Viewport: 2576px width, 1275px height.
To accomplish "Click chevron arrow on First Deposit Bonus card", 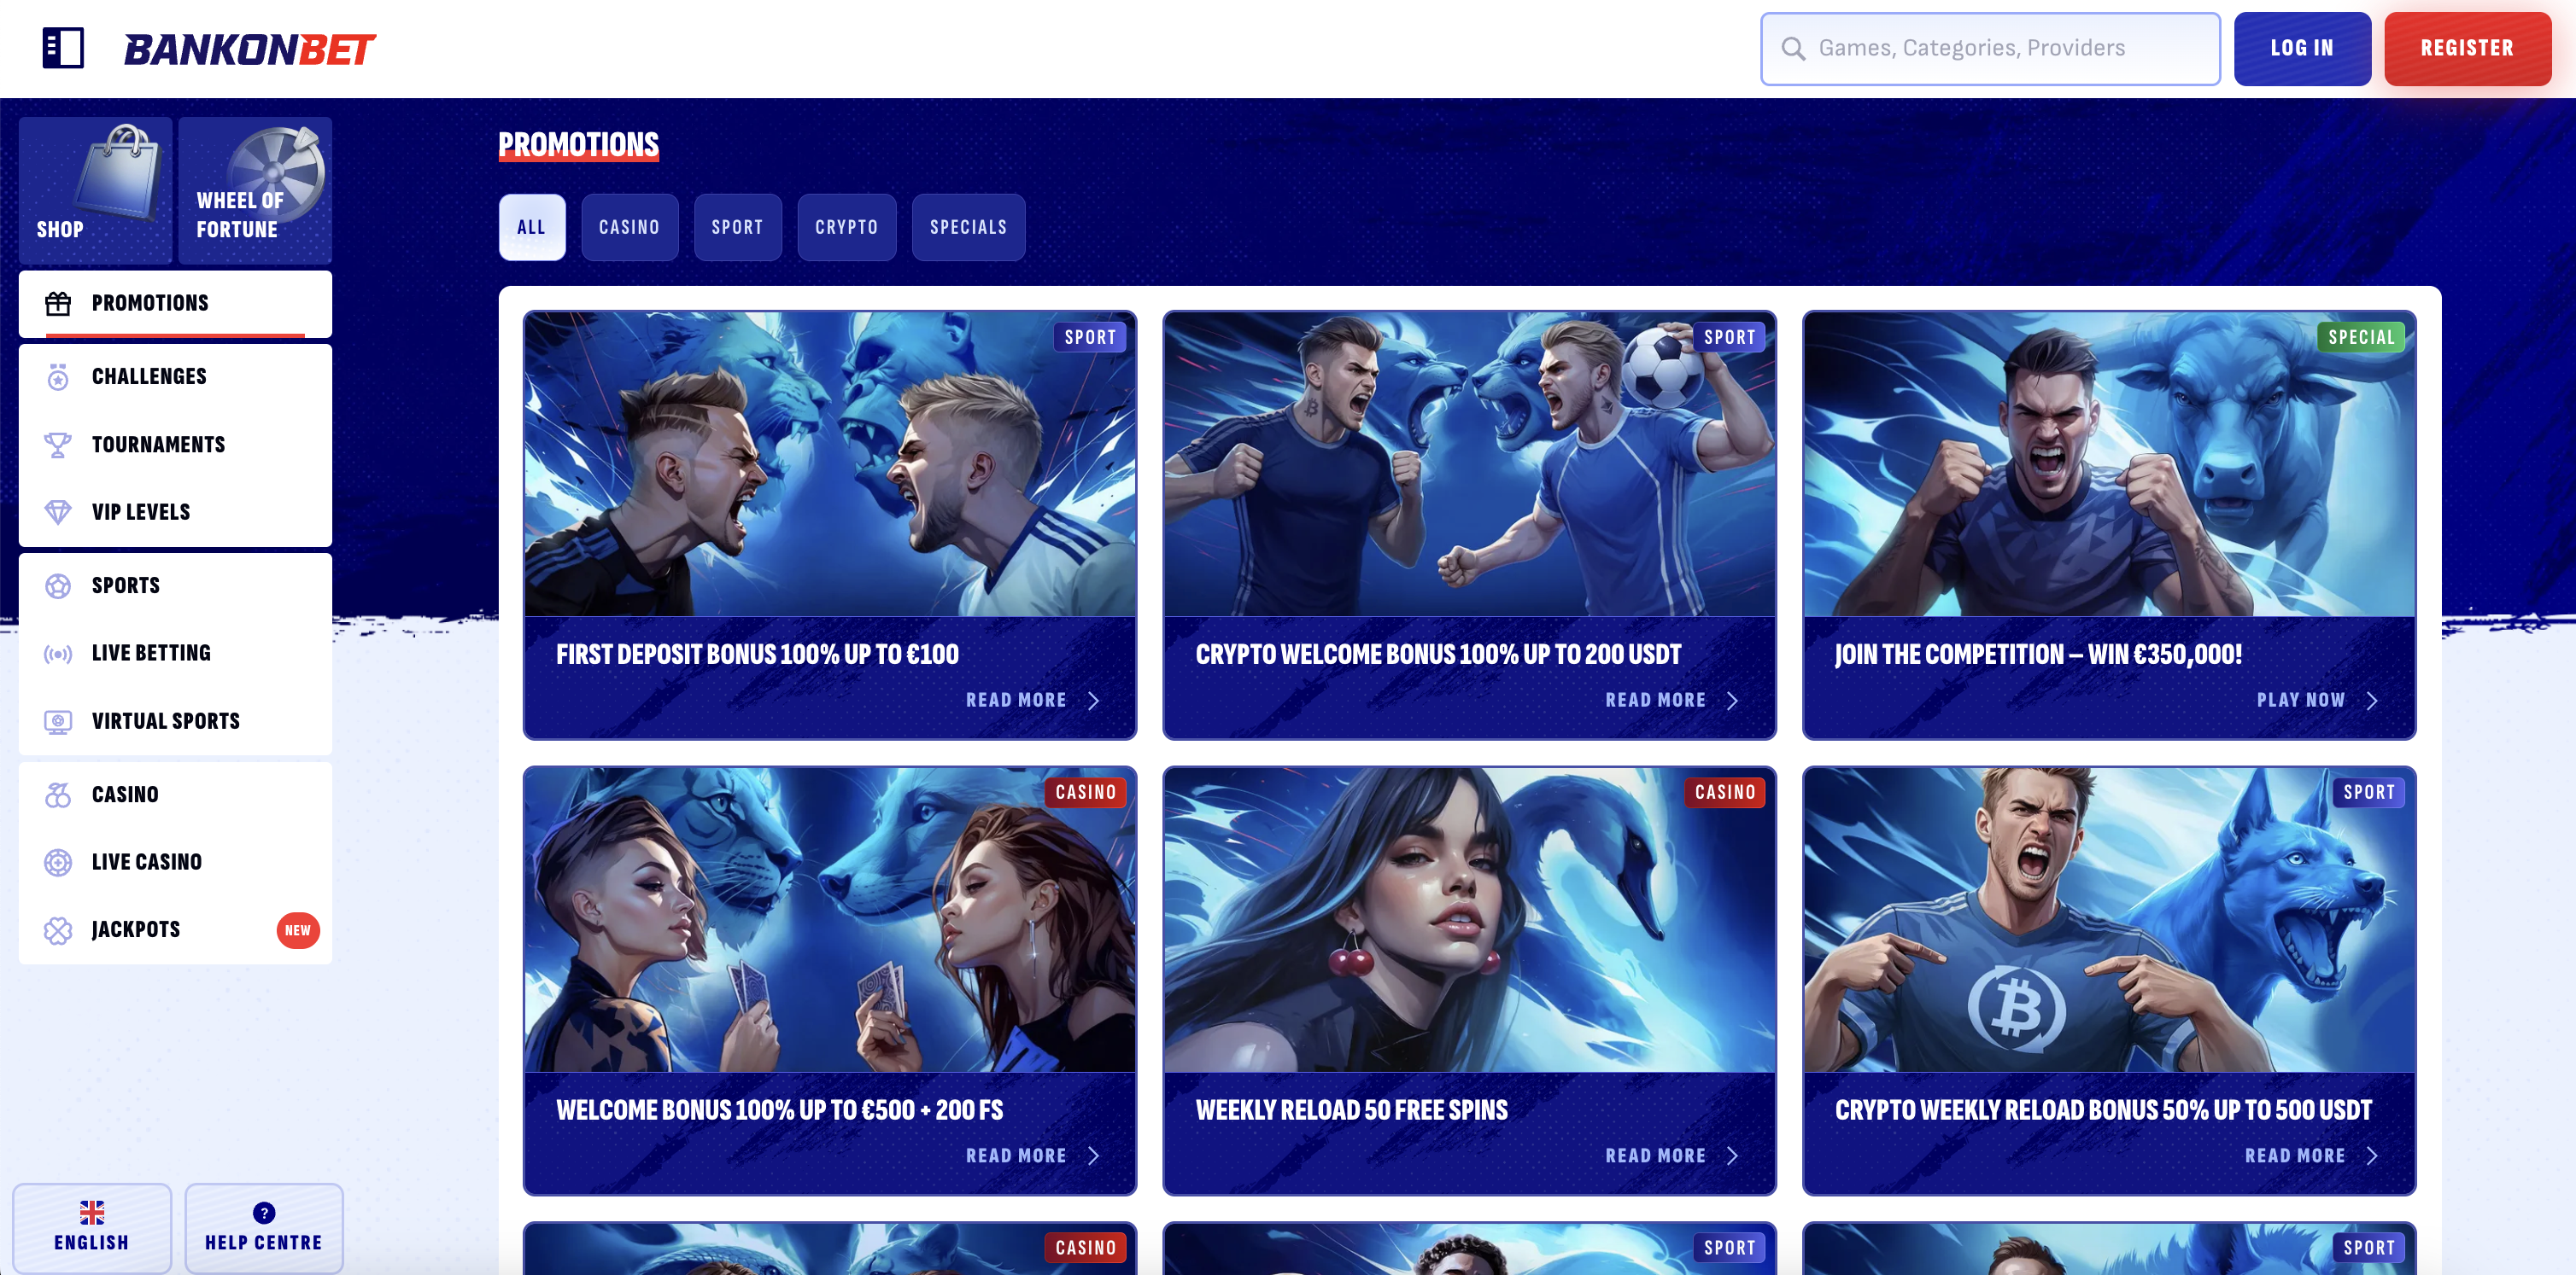I will pos(1093,701).
